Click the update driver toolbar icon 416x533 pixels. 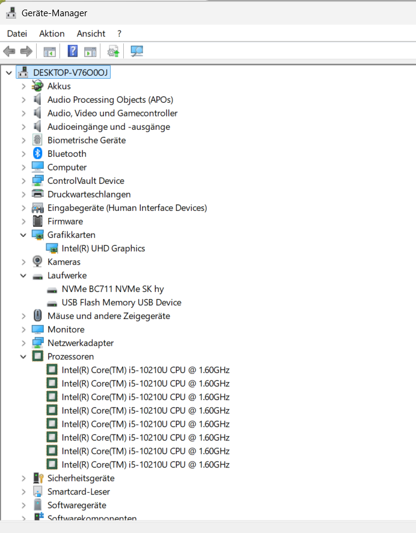(113, 52)
